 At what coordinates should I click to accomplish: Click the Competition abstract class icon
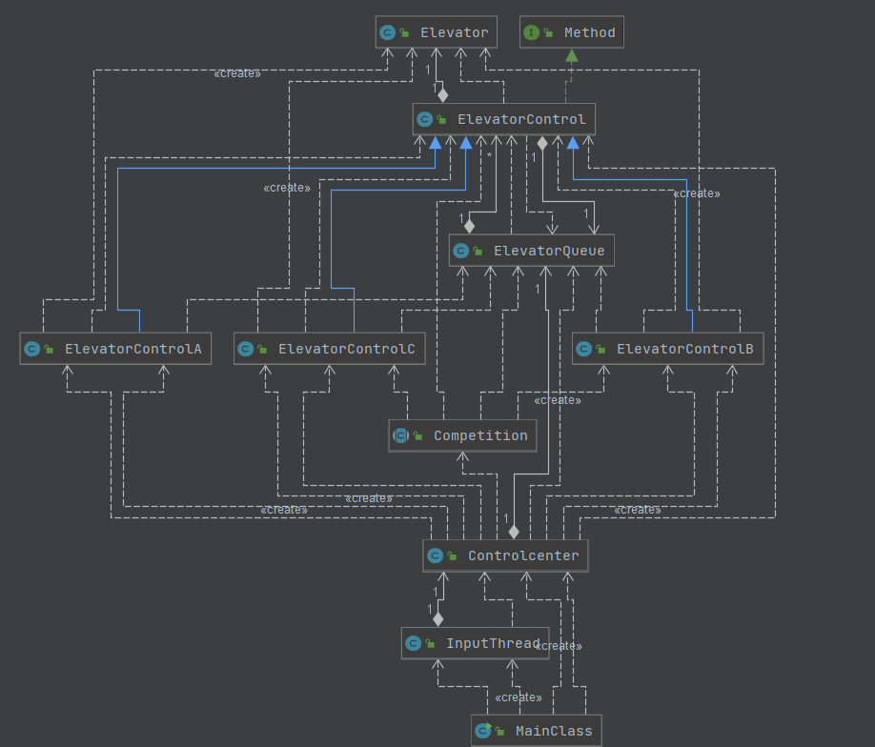coord(400,435)
